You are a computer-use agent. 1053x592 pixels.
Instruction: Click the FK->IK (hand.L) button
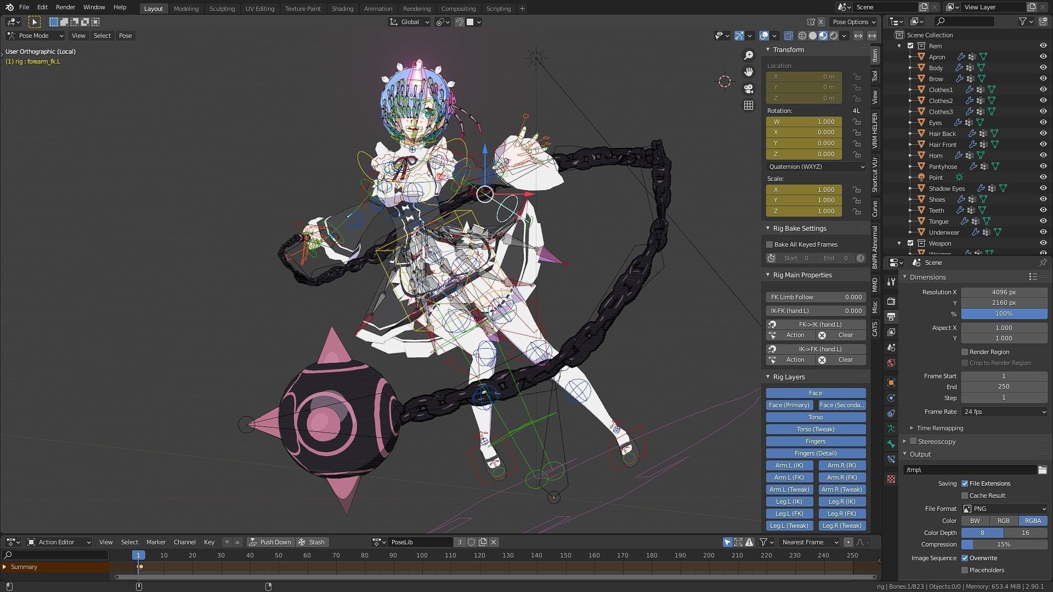(816, 325)
